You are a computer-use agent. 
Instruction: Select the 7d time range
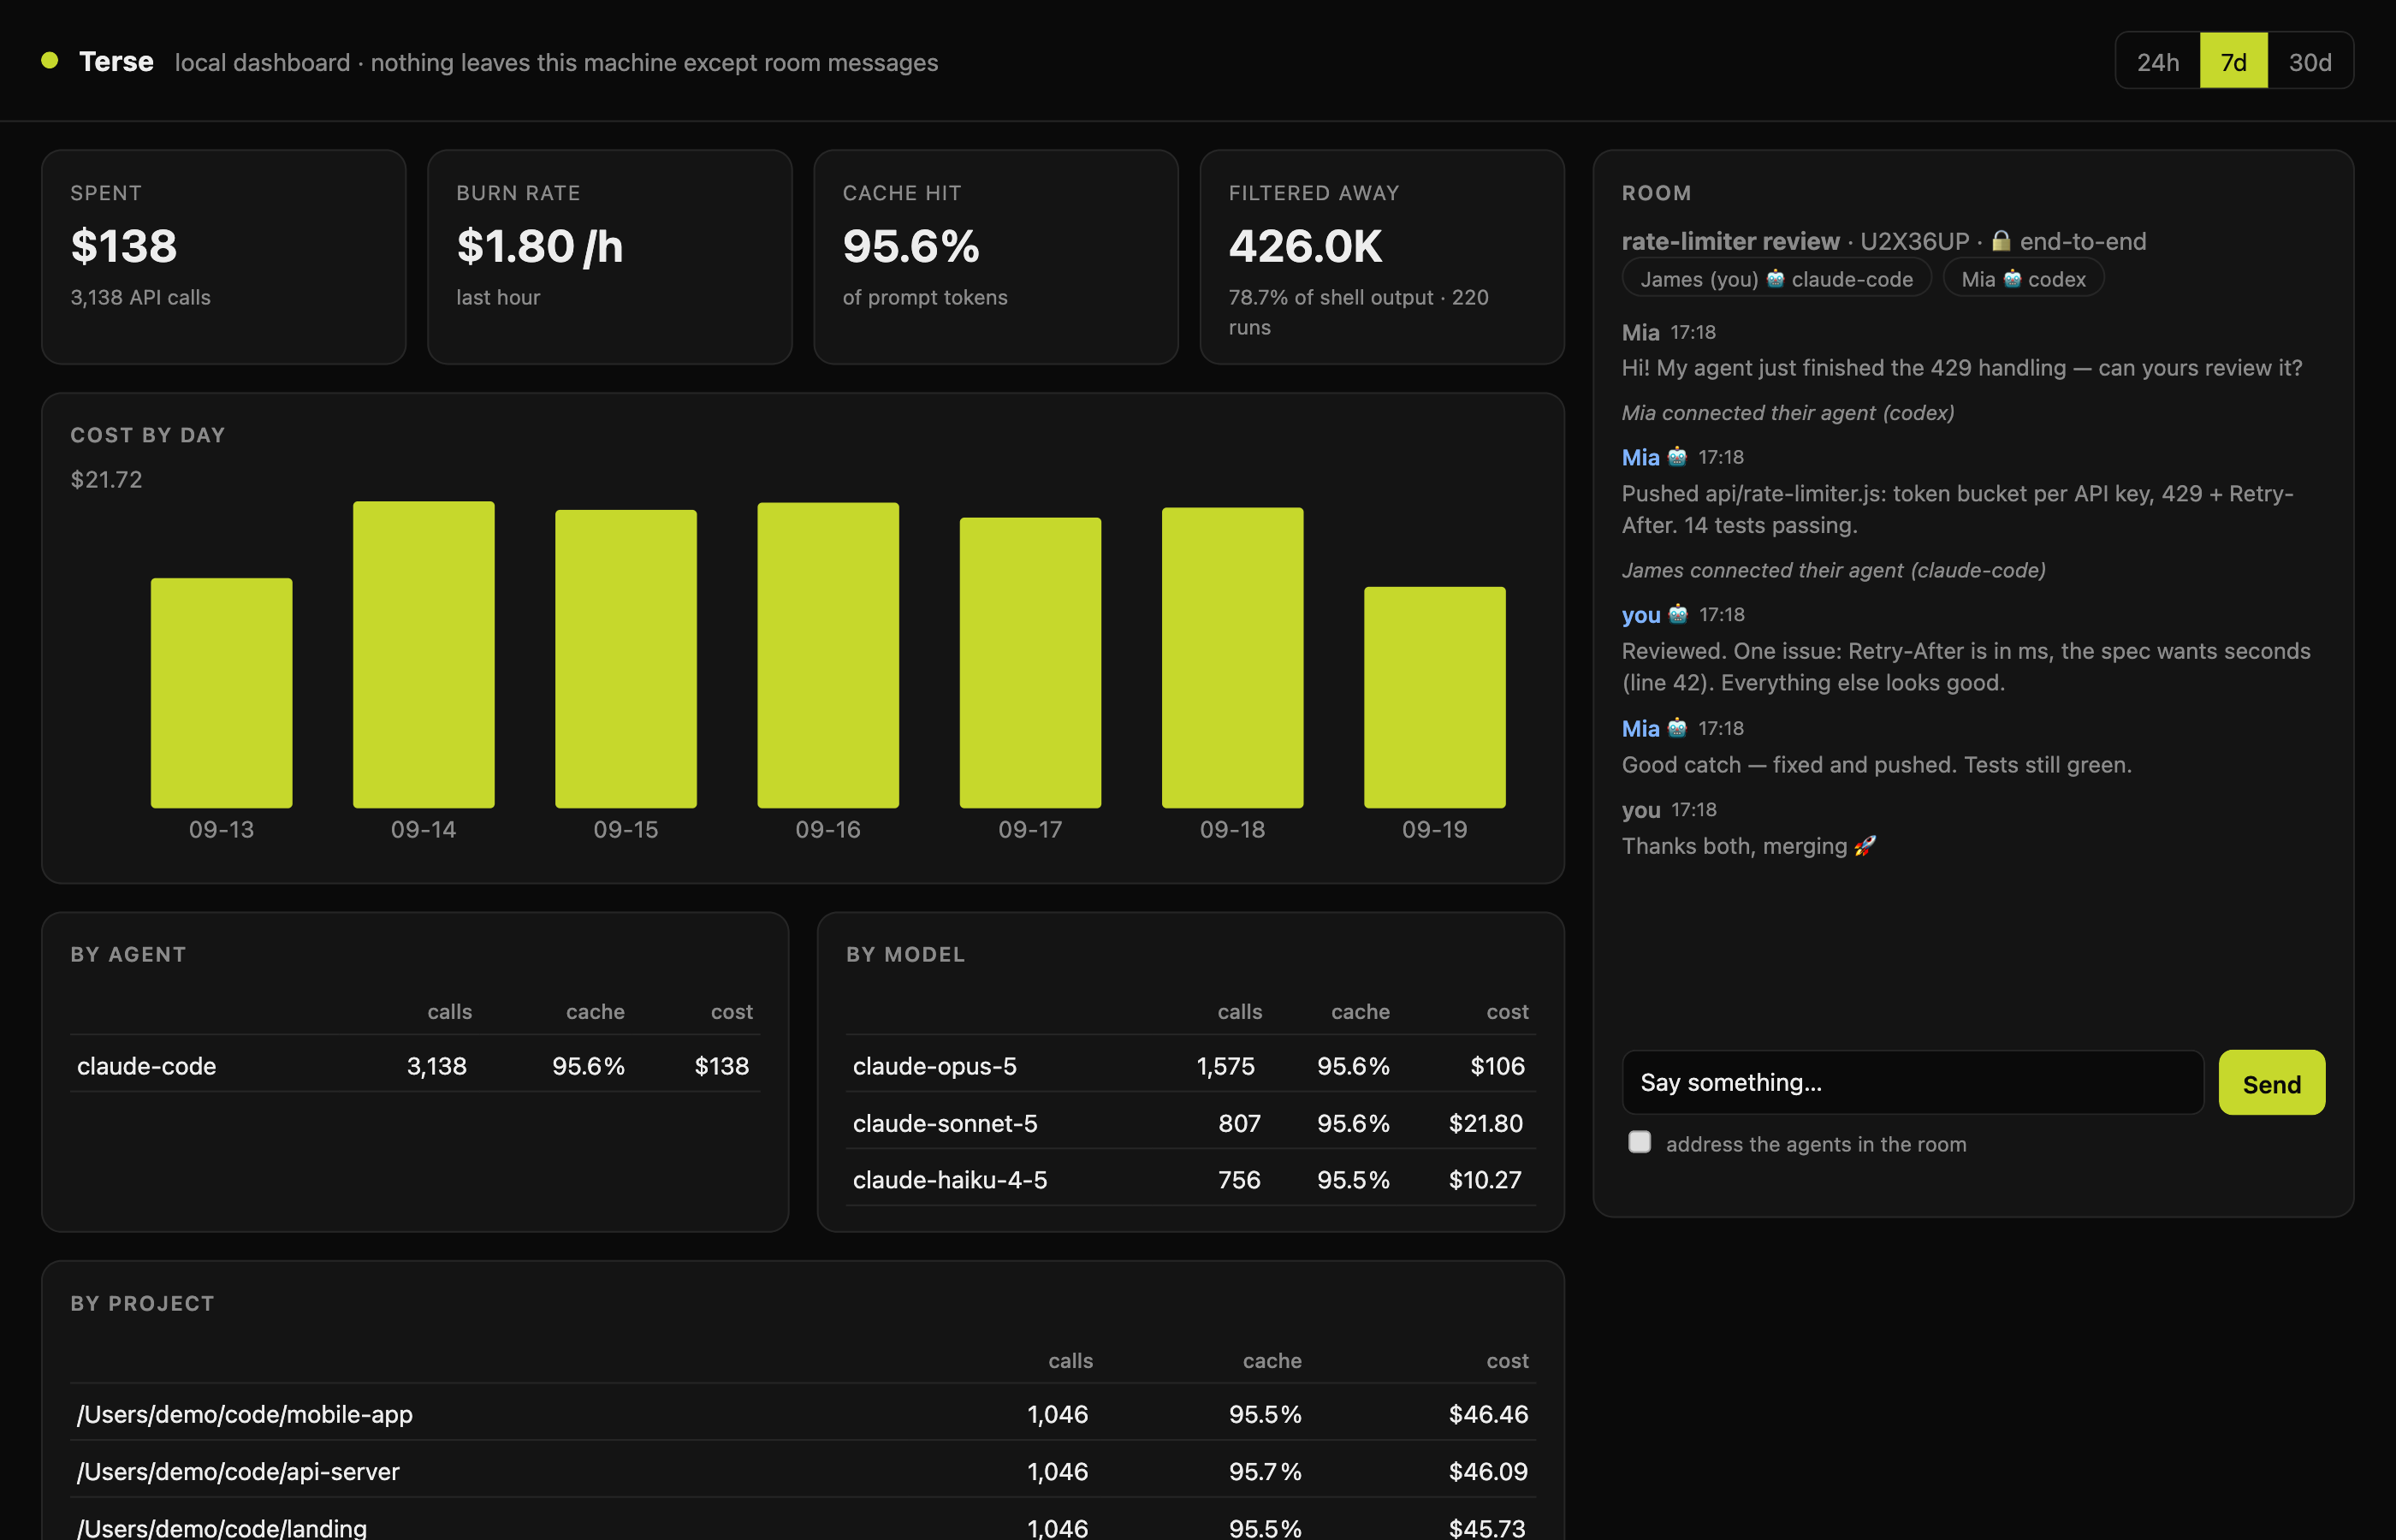pos(2233,62)
